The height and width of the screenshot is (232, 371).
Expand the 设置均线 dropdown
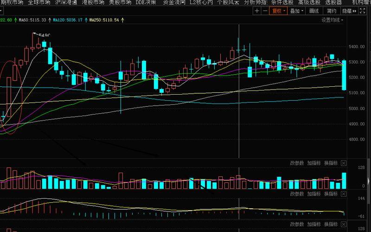(333, 20)
